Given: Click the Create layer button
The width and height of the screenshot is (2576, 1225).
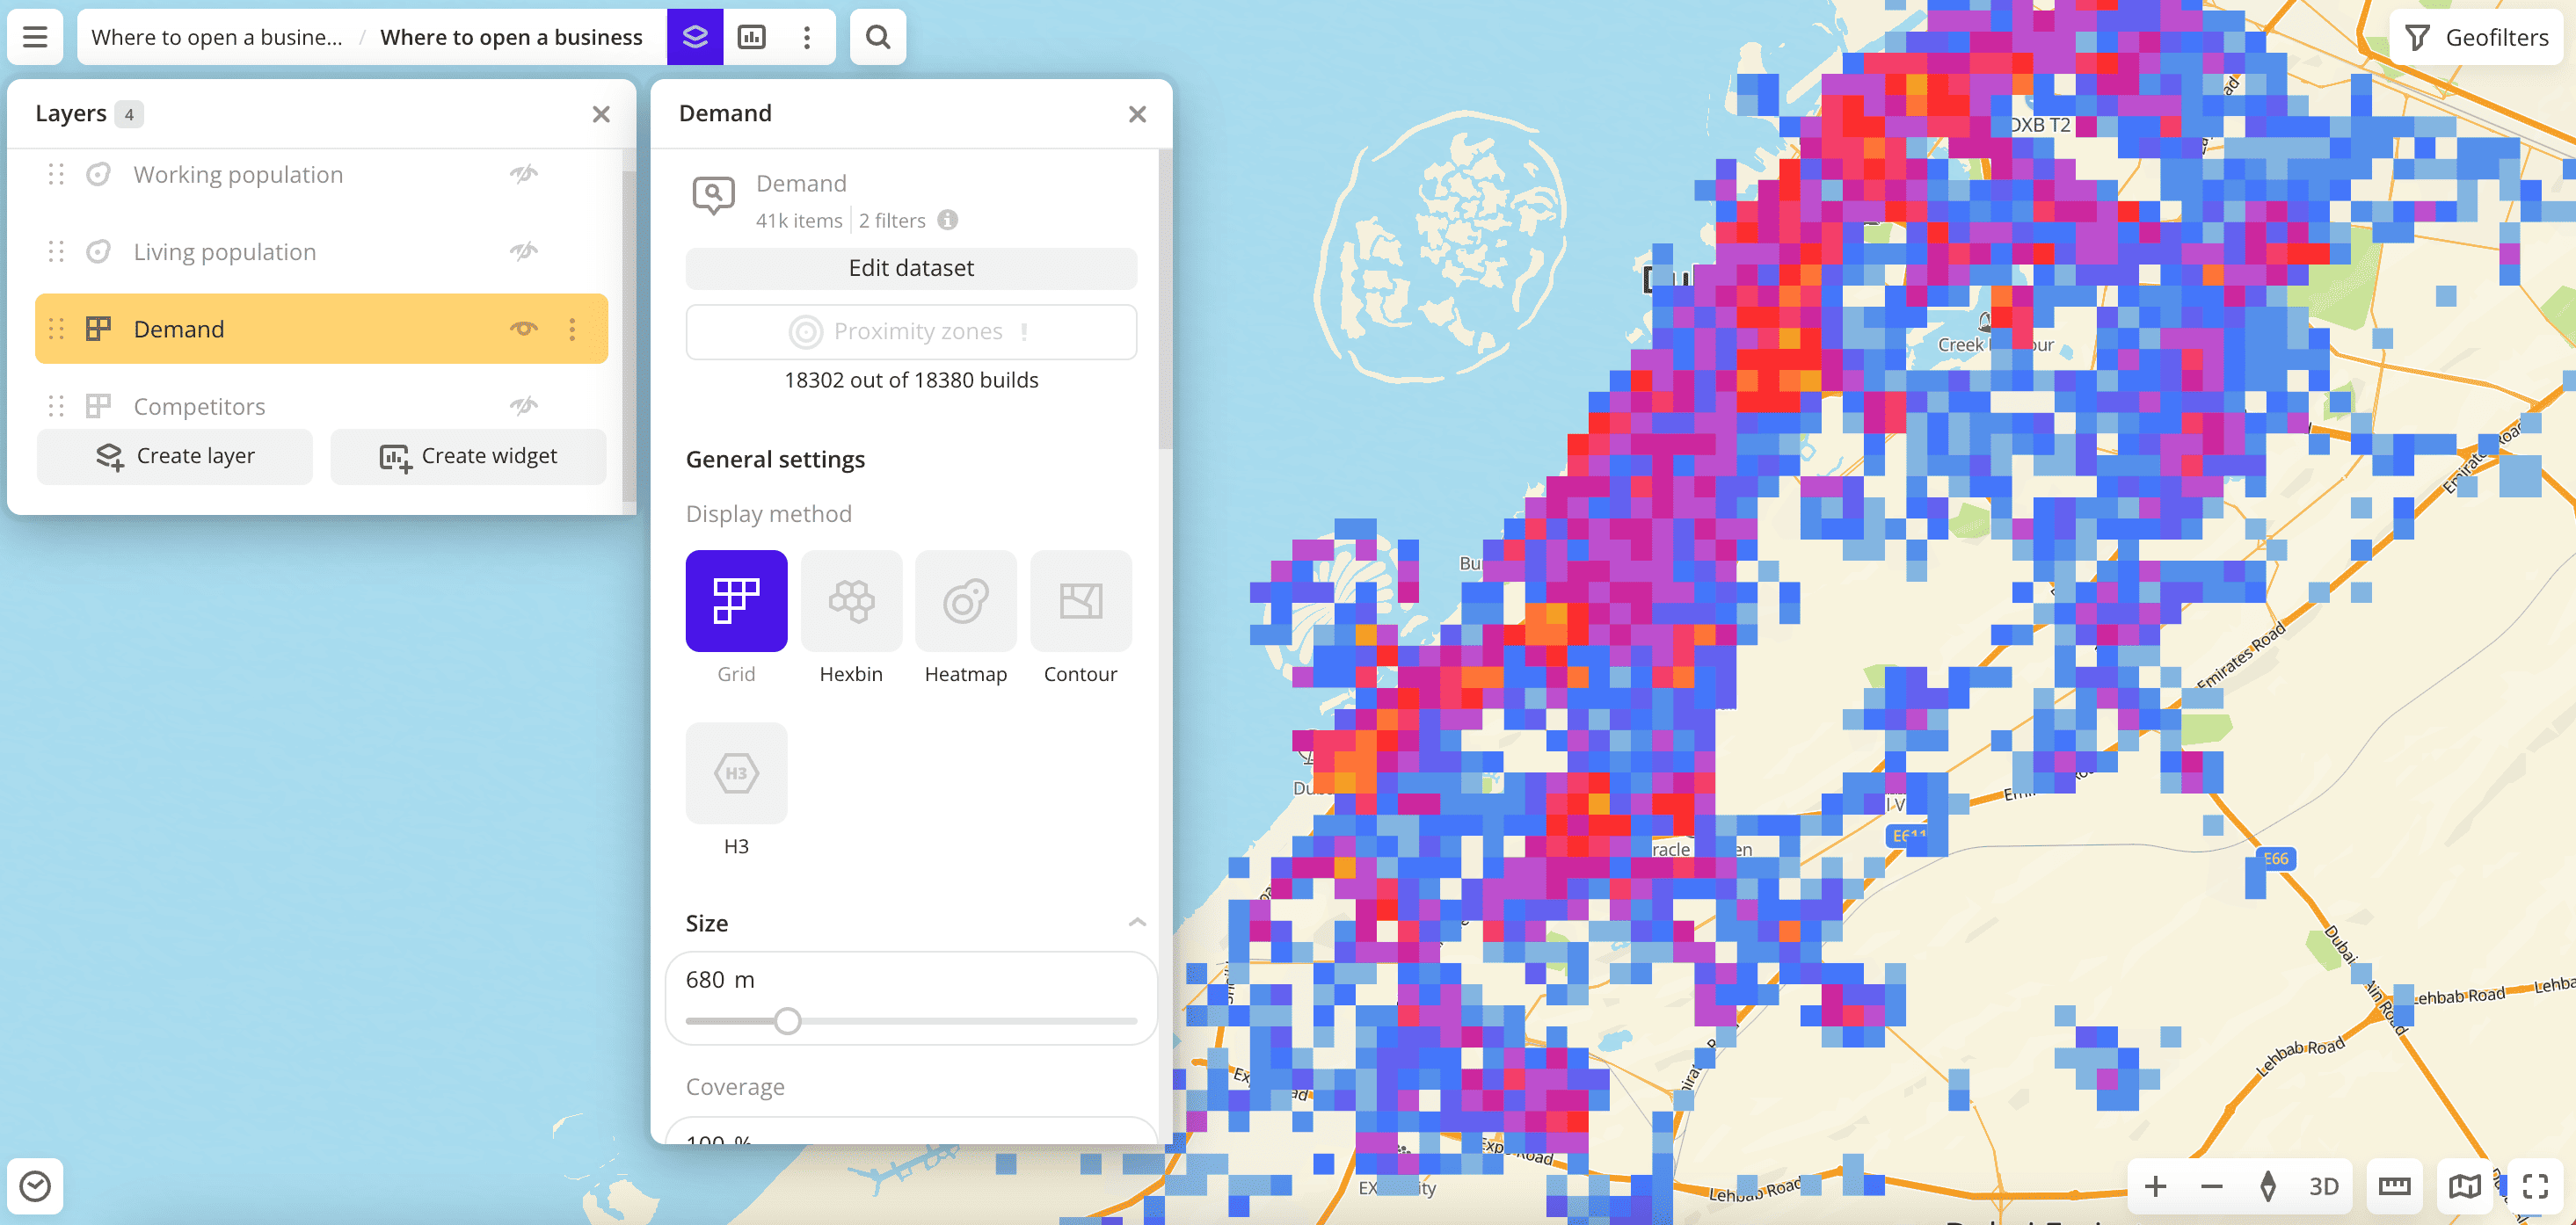Looking at the screenshot, I should (x=175, y=455).
